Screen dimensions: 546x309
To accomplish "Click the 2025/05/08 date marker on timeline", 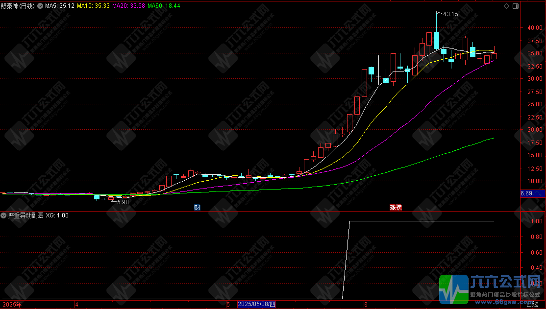I will point(256,305).
